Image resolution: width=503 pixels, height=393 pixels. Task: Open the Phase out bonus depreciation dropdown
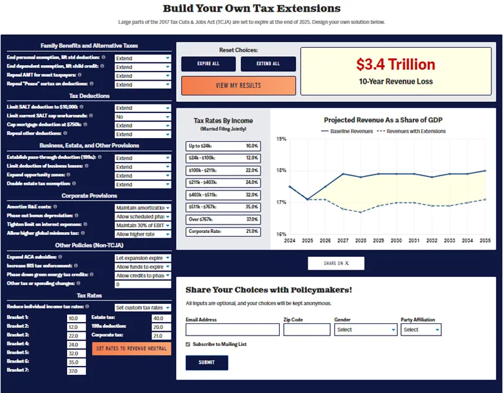tap(143, 217)
